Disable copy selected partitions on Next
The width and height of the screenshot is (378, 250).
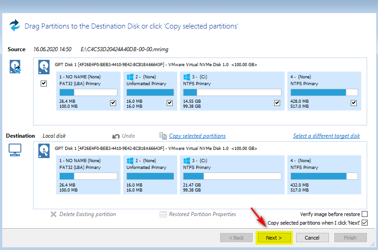point(365,223)
